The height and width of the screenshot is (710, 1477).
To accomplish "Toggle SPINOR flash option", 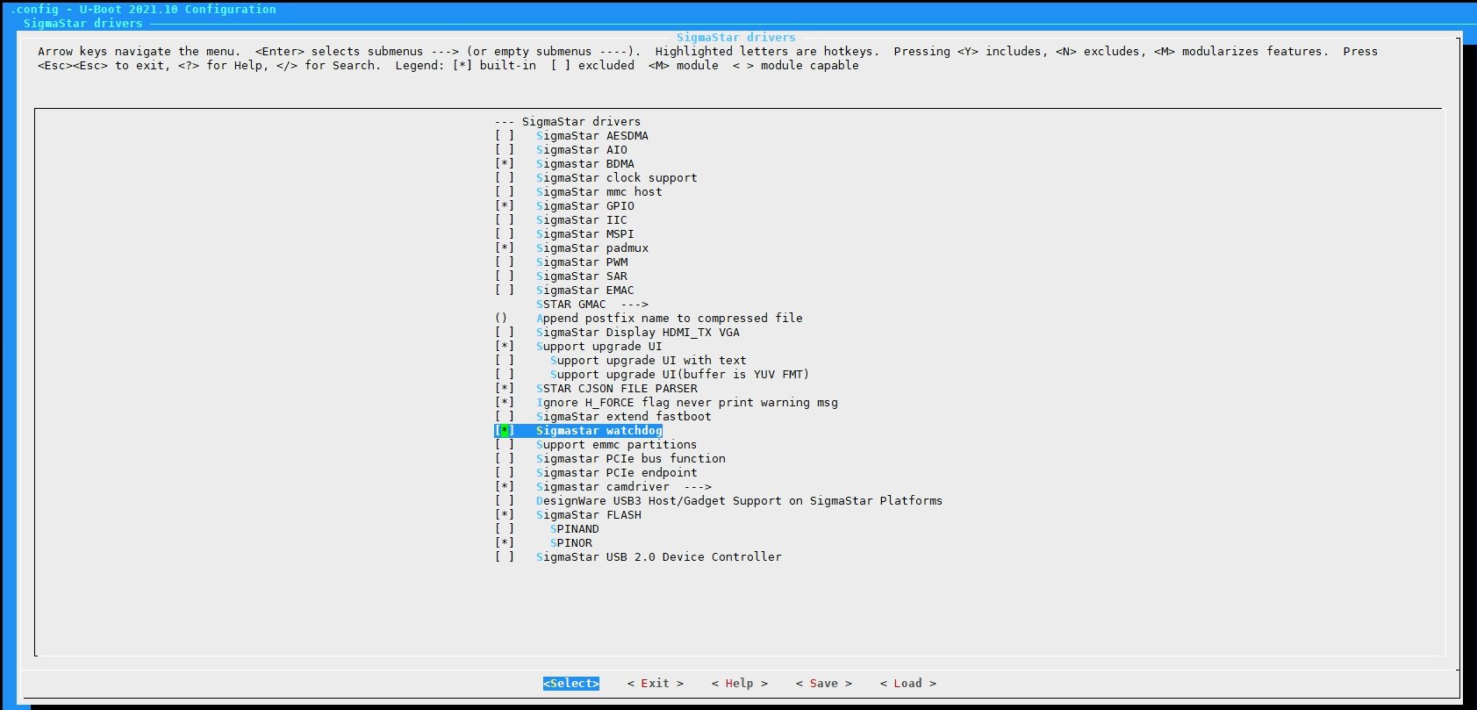I will [543, 543].
